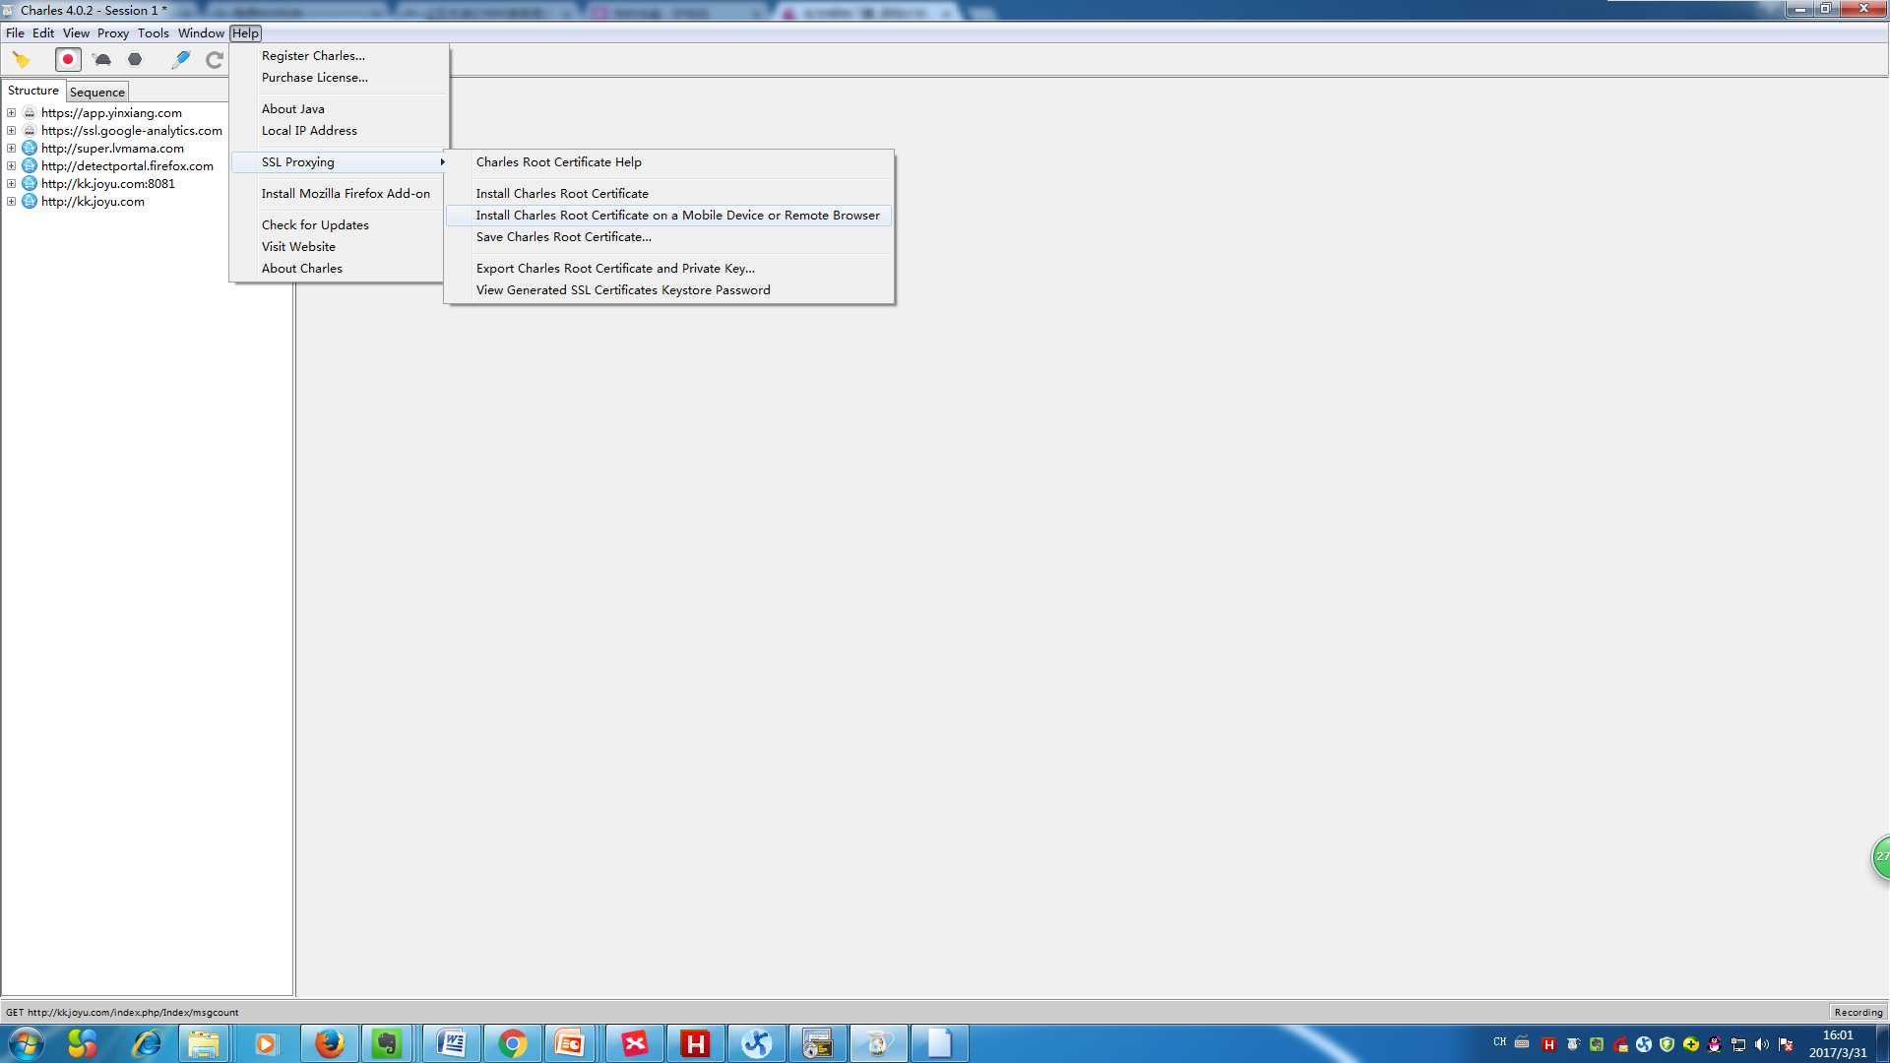Expand the https://app.yinxiang.com tree node
The width and height of the screenshot is (1890, 1063).
12,111
